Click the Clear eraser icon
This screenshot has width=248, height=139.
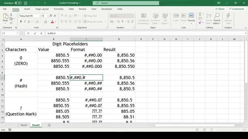coord(200,23)
